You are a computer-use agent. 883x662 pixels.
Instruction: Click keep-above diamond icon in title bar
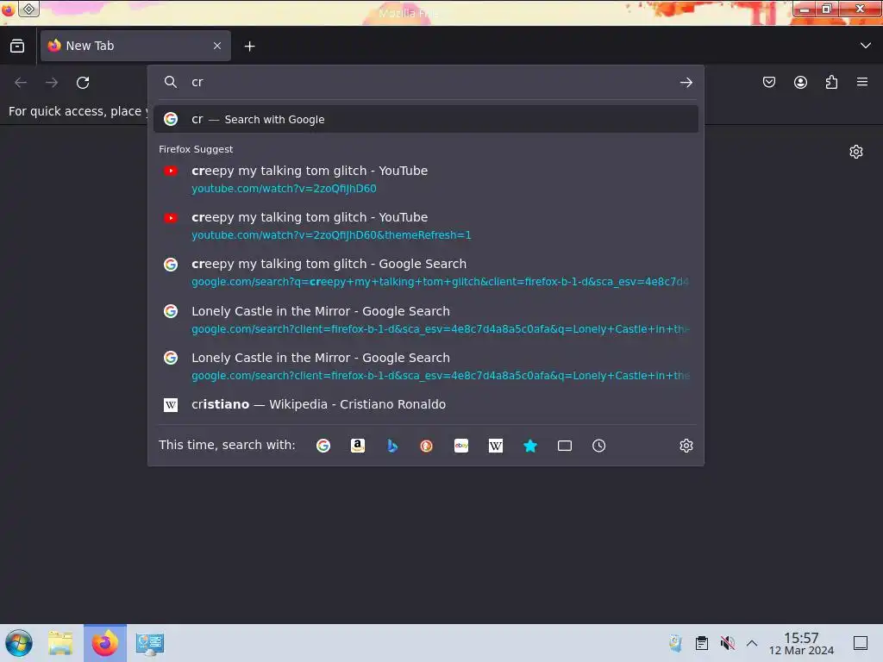[x=28, y=9]
